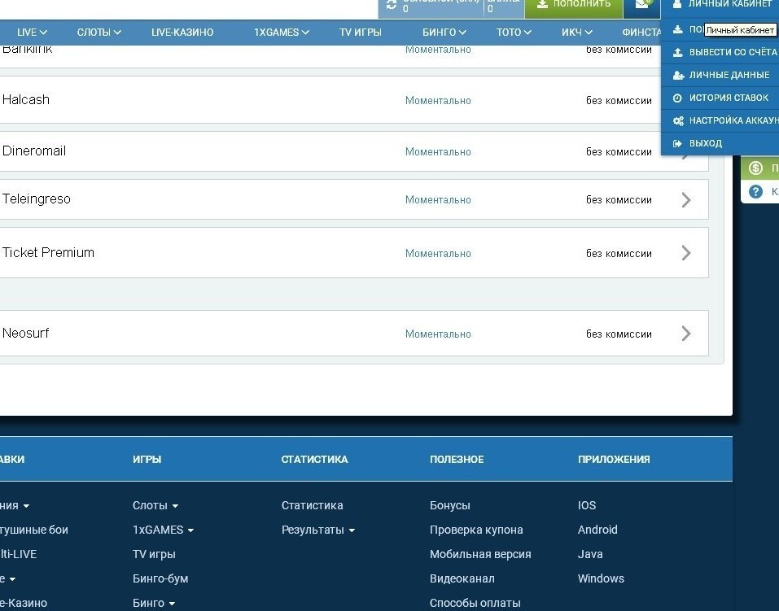Expand Бинго footer submenu
779x611 pixels.
point(154,603)
